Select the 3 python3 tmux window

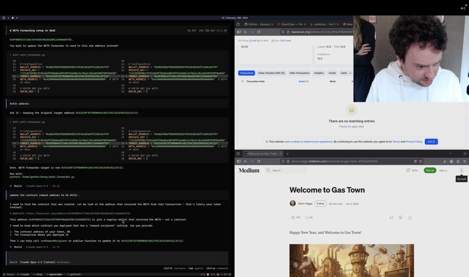tap(74, 275)
